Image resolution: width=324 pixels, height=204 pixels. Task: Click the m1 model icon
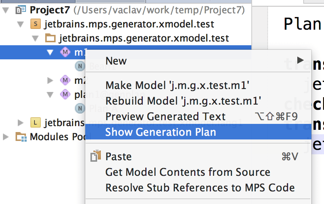65,52
